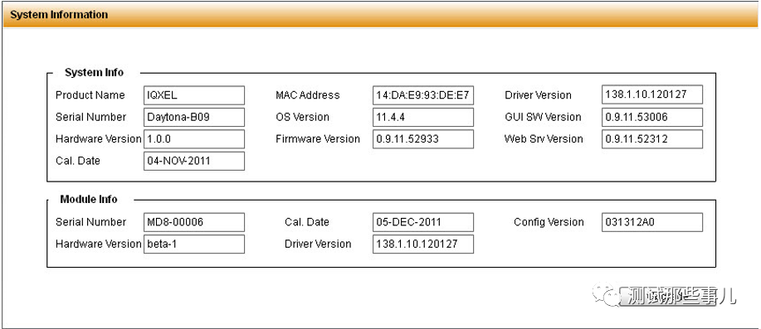This screenshot has width=761, height=329.
Task: Click the System Info group heading
Action: pyautogui.click(x=94, y=73)
